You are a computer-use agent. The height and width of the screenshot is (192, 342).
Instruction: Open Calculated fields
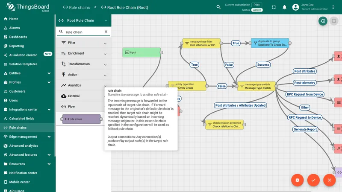(x=27, y=119)
